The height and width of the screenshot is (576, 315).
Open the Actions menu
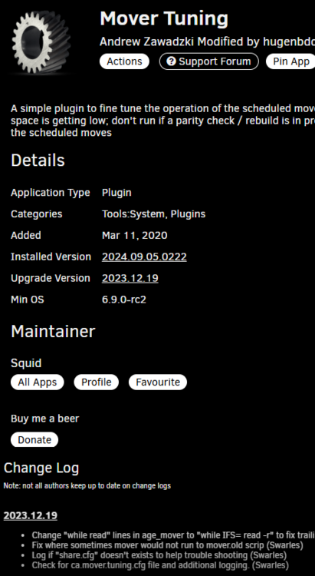124,61
